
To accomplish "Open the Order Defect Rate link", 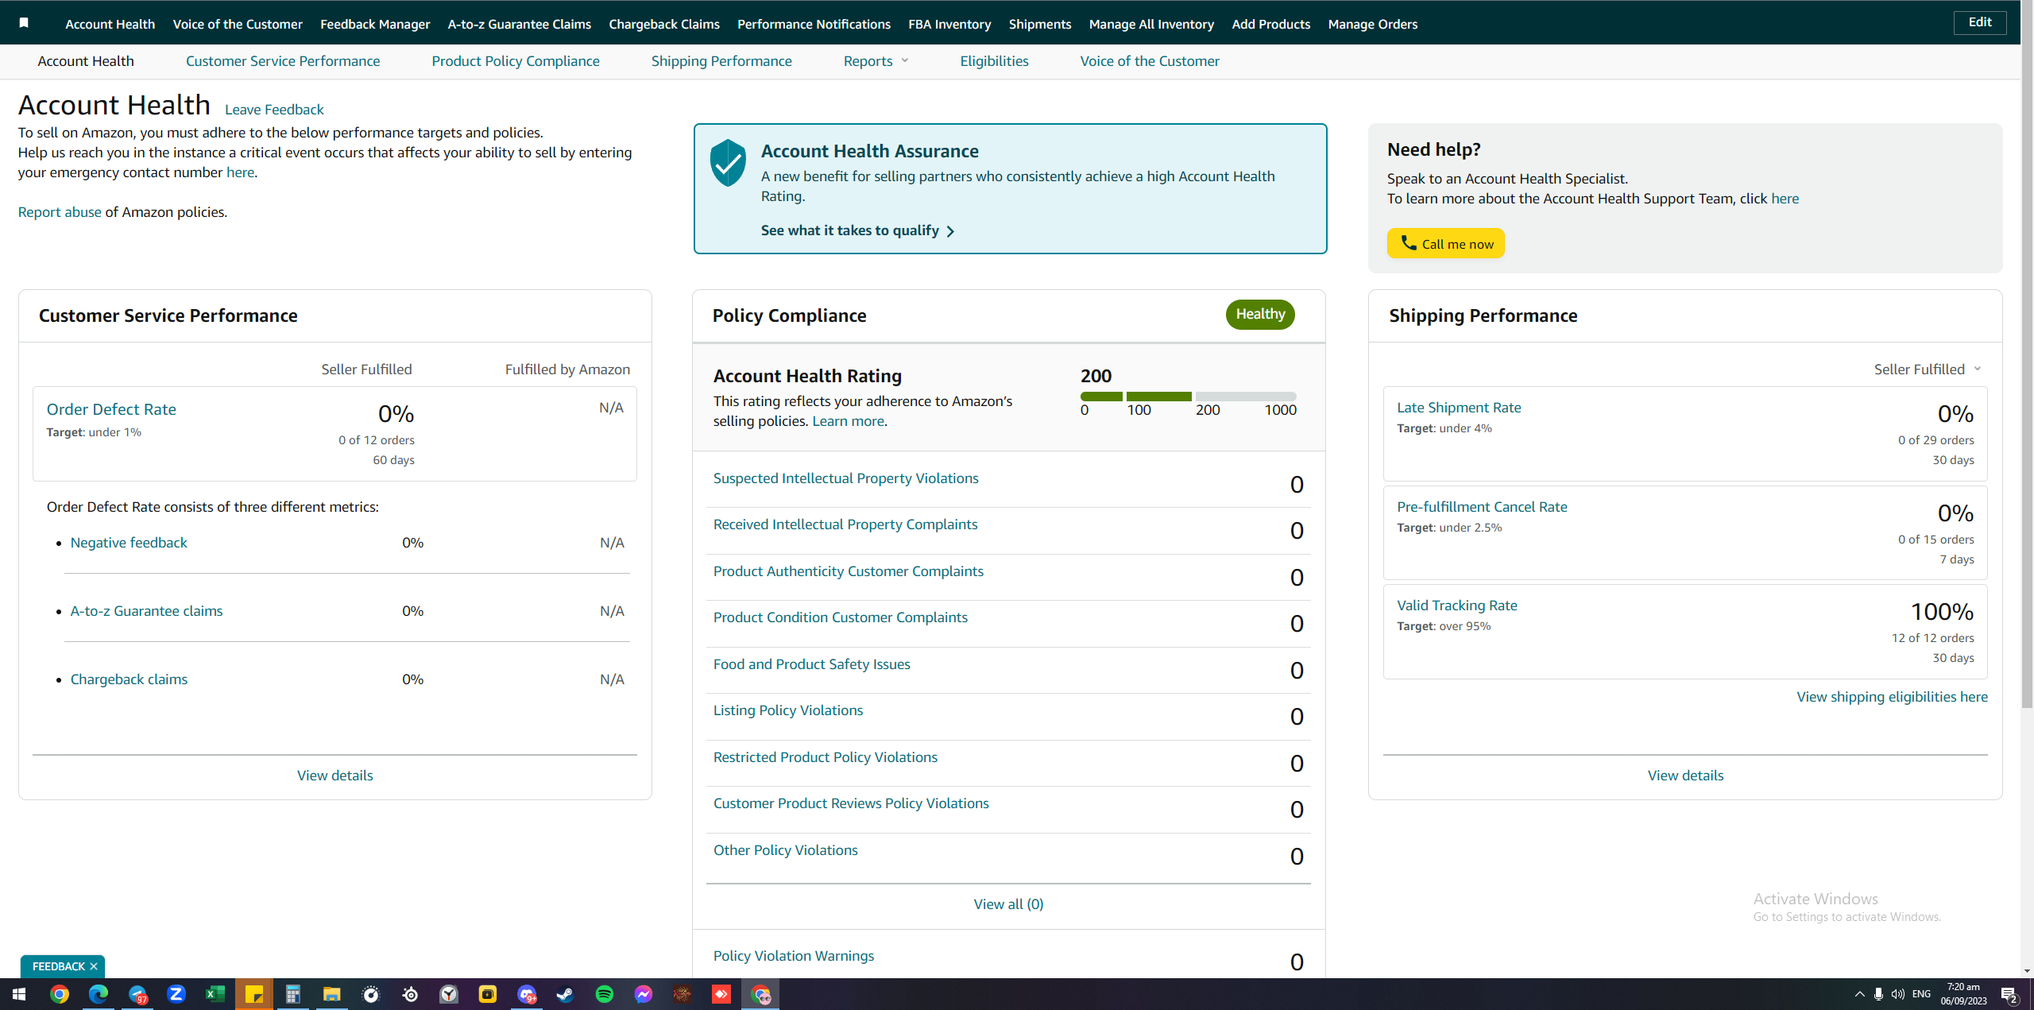I will coord(111,409).
